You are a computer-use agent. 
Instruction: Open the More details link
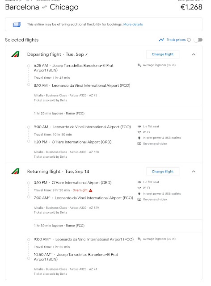pos(133,24)
